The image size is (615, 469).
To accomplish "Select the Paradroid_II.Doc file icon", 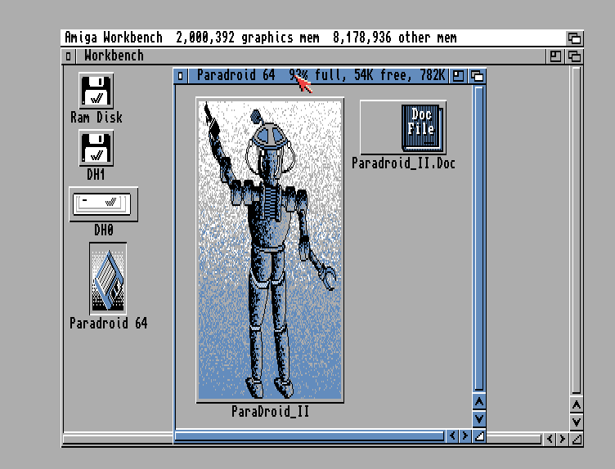I will (403, 127).
